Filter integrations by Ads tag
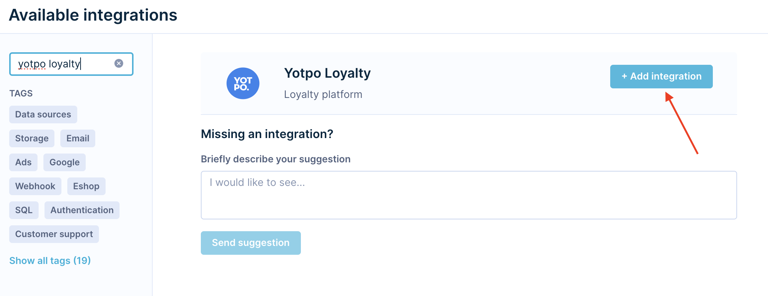Viewport: 768px width, 296px height. tap(23, 162)
